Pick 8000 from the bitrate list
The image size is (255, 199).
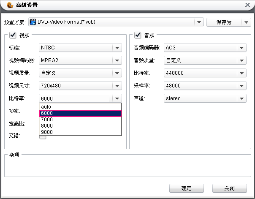click(x=80, y=126)
